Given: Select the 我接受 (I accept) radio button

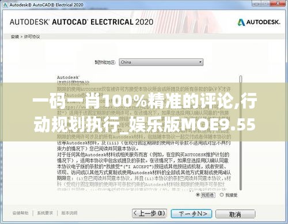Looking at the screenshot, I should 222,195.
